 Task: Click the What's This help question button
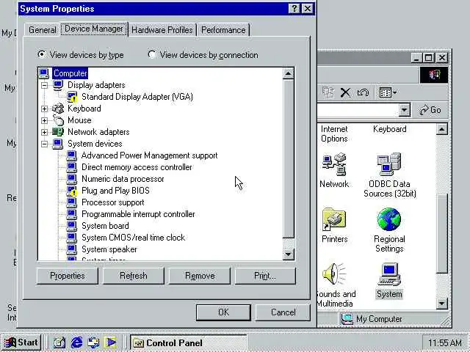(x=294, y=8)
